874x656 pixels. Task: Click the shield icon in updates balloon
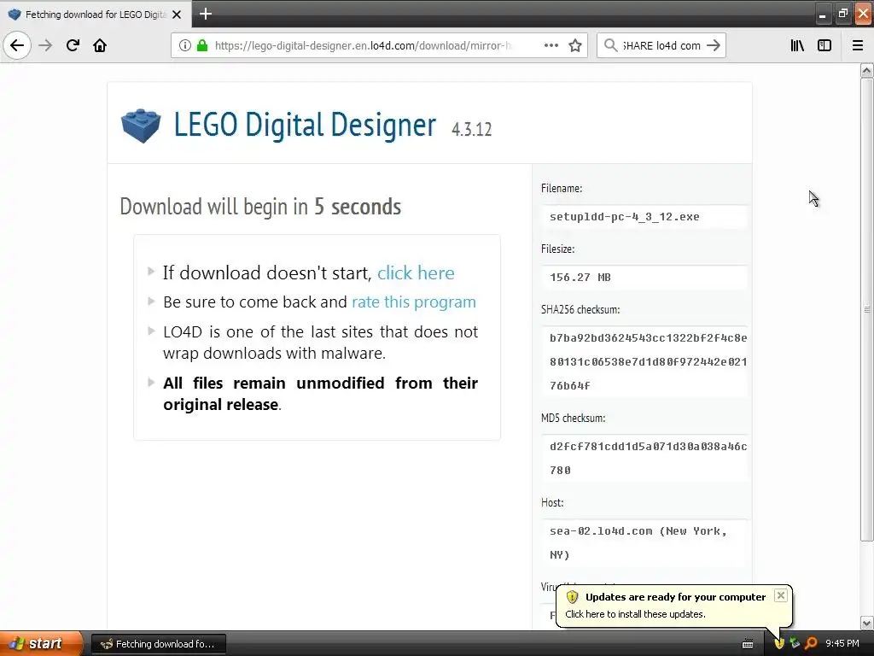[x=572, y=597]
